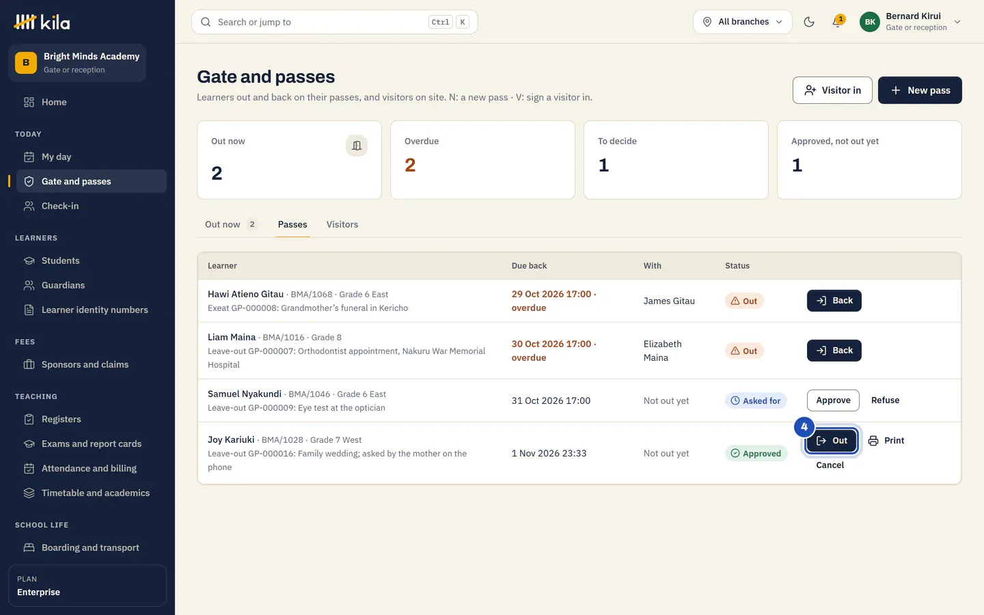The image size is (984, 615).
Task: Click the Boarding and transport bed icon
Action: 29,547
